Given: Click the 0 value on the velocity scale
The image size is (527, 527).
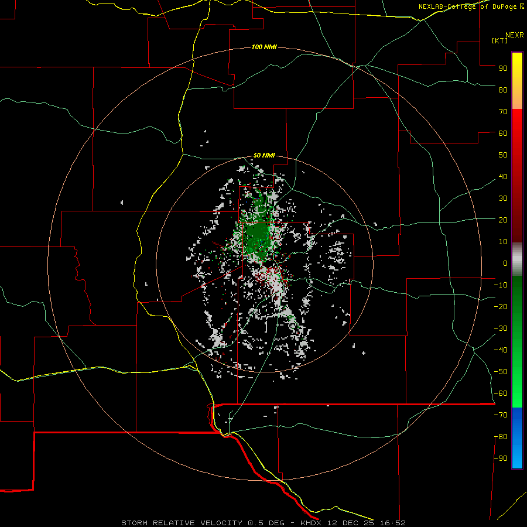Looking at the screenshot, I should 505,263.
